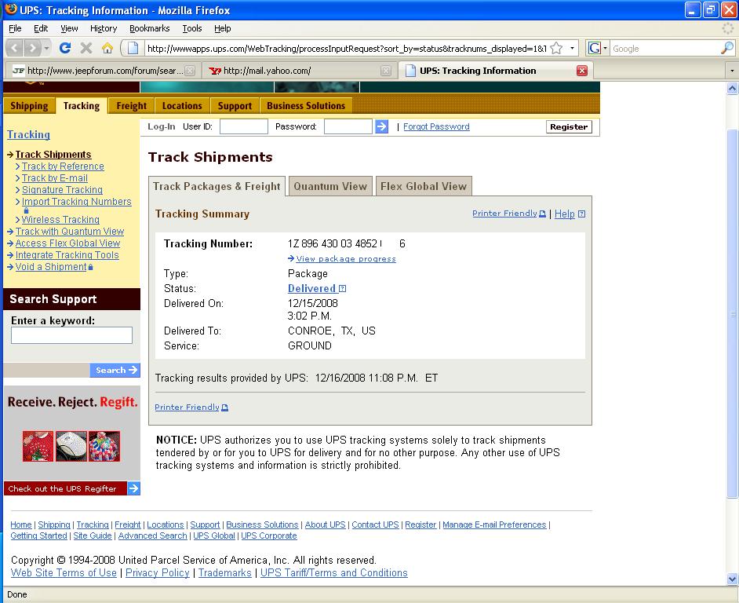The image size is (739, 603).
Task: Open the Edit menu
Action: [41, 28]
